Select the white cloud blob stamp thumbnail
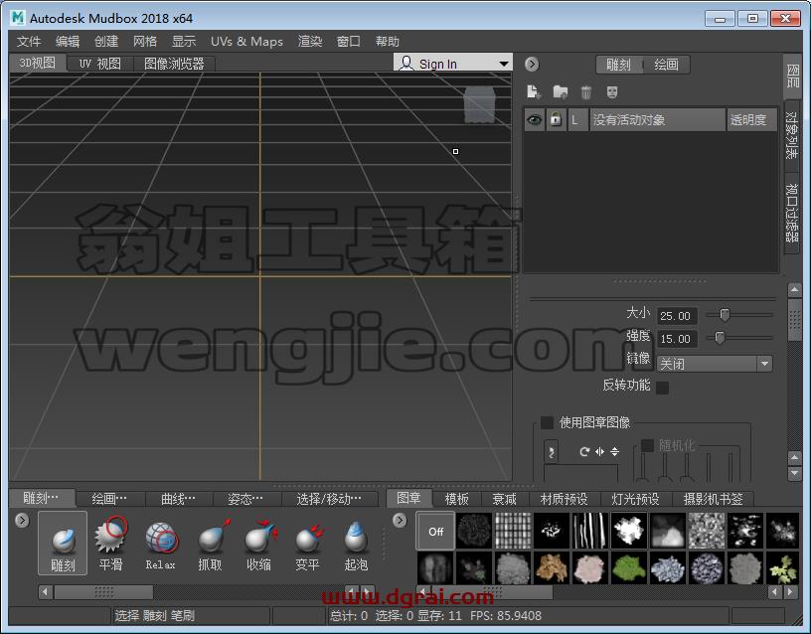The width and height of the screenshot is (811, 634). tap(629, 531)
